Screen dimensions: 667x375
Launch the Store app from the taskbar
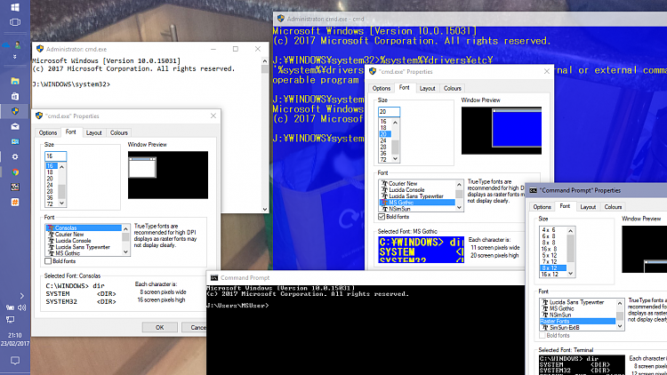pyautogui.click(x=15, y=96)
